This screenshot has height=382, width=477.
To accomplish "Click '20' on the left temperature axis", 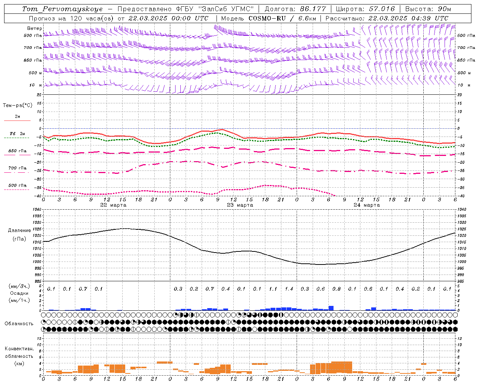I will tap(39, 95).
